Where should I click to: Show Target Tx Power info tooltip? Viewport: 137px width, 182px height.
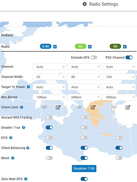[28, 87]
